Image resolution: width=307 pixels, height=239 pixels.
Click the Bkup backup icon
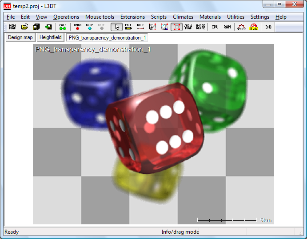point(89,27)
